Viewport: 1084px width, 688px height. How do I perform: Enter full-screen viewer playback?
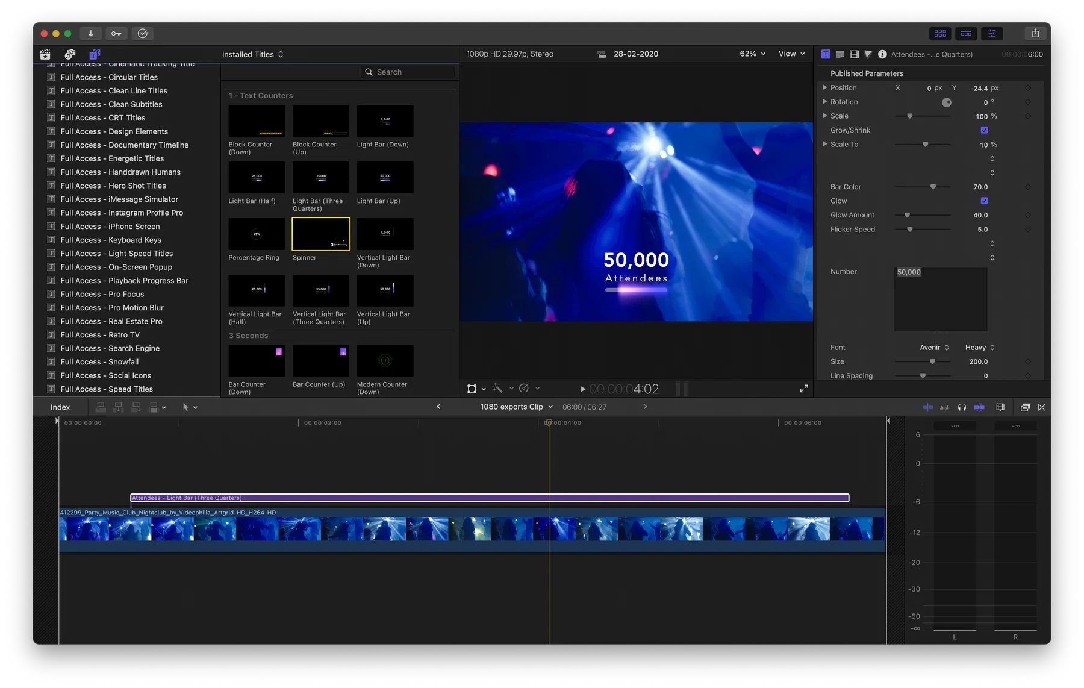coord(804,389)
